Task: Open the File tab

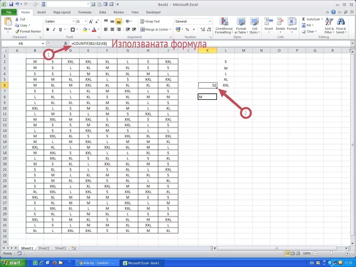Action: coord(9,12)
